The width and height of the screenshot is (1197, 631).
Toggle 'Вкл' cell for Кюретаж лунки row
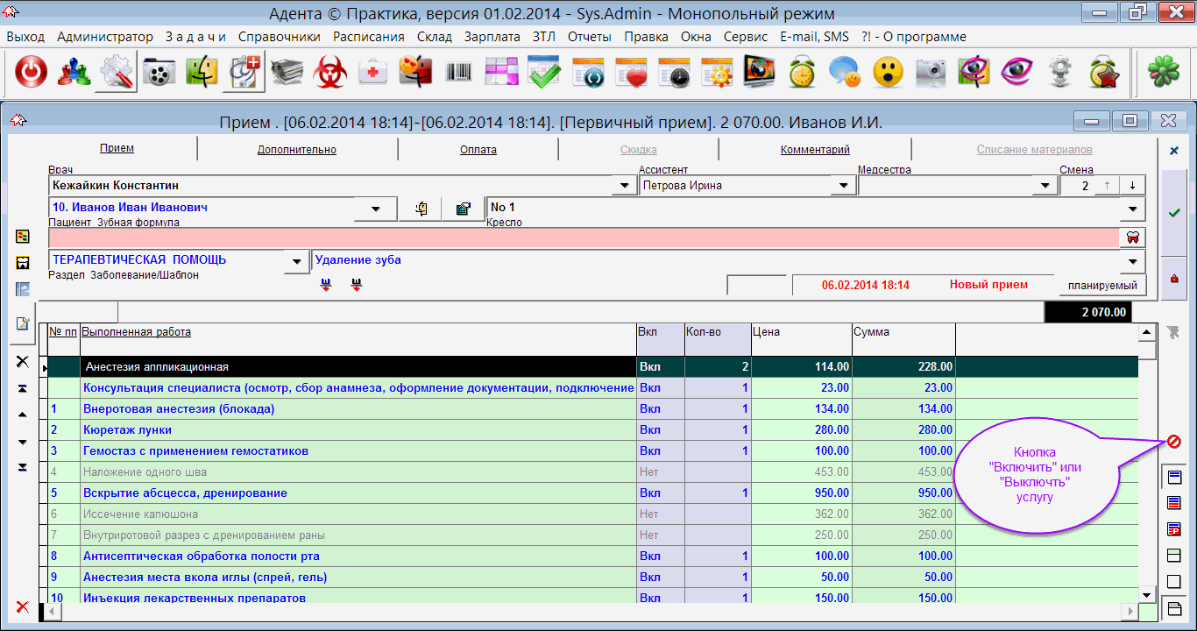[650, 430]
